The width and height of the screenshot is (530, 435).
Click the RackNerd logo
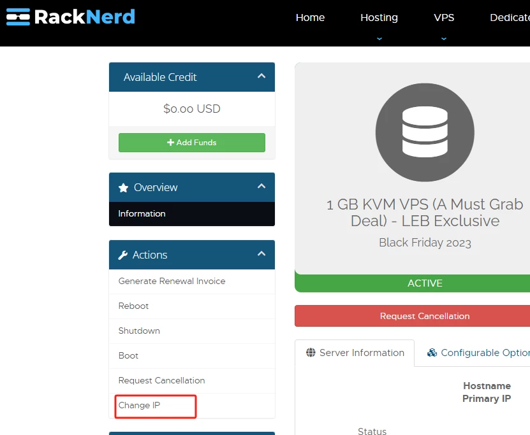point(71,17)
